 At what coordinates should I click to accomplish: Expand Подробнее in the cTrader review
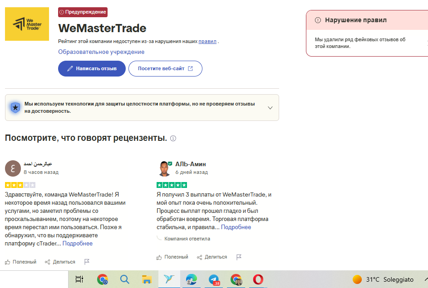point(78,243)
